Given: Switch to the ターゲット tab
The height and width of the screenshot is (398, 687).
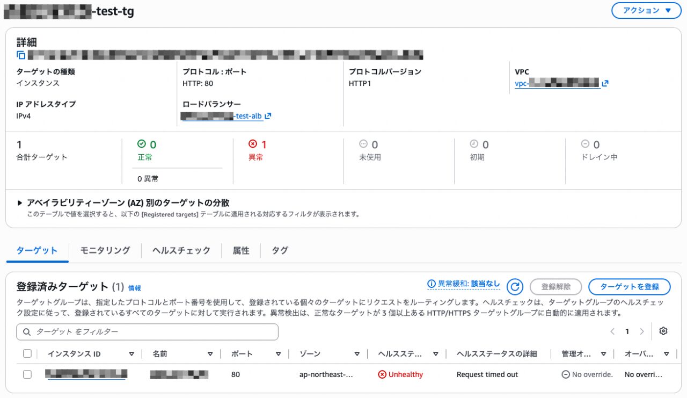Looking at the screenshot, I should point(37,250).
